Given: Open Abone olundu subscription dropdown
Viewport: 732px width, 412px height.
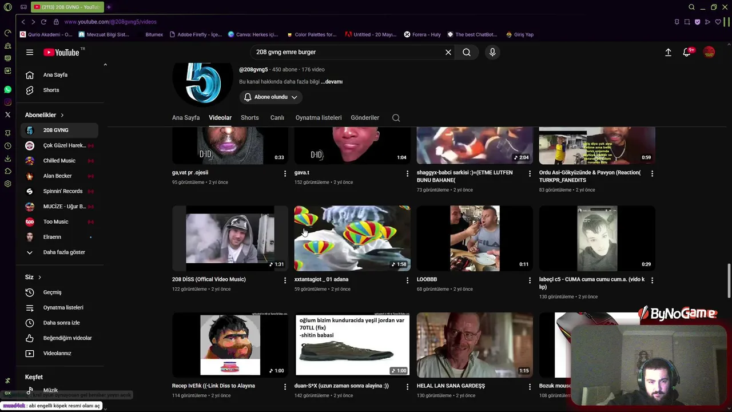Looking at the screenshot, I should coord(270,97).
